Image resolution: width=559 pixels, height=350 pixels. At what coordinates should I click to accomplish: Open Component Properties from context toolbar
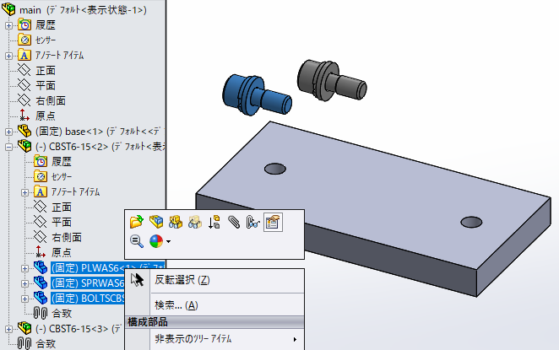[x=273, y=223]
